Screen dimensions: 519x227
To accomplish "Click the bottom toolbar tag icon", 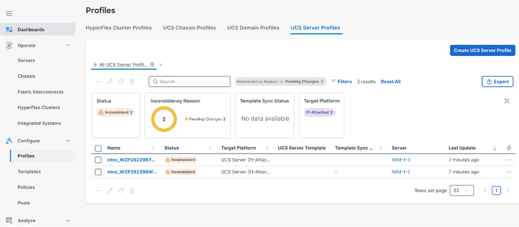I will [x=121, y=191].
